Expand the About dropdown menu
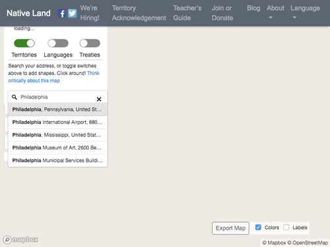The width and height of the screenshot is (330, 247). pos(275,13)
